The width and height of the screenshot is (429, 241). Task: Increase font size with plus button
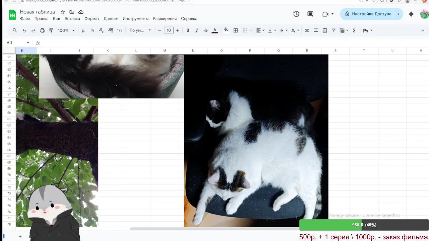click(178, 30)
